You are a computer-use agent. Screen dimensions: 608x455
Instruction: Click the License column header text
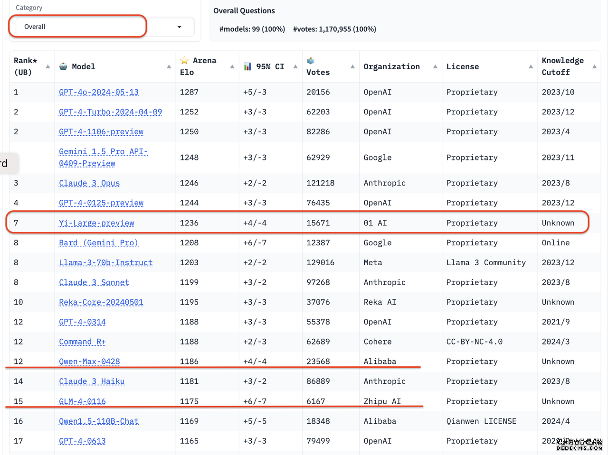coord(463,66)
